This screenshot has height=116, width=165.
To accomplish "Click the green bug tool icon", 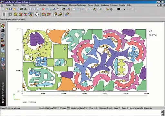I will click(x=94, y=9).
